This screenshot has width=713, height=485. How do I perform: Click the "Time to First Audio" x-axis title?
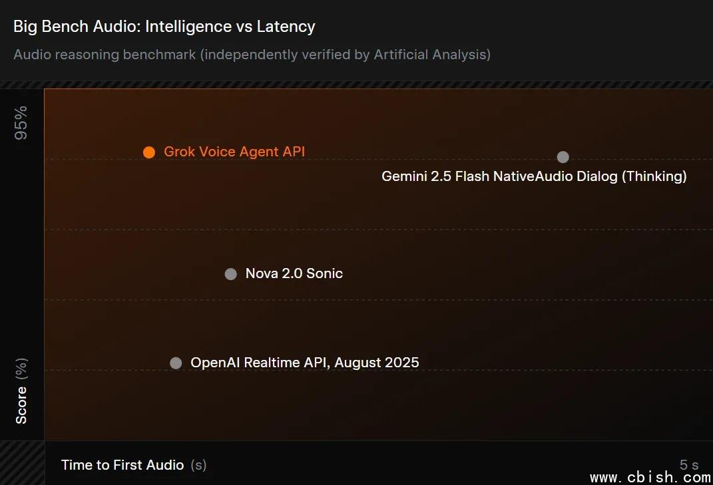coord(122,465)
